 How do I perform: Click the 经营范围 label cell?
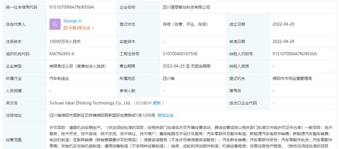pos(25,135)
